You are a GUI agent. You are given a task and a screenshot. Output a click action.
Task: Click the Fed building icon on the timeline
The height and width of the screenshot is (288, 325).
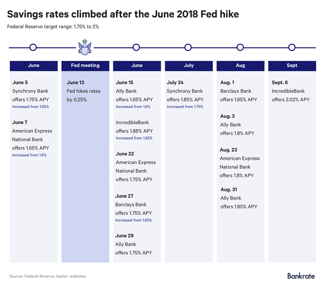[x=84, y=47]
